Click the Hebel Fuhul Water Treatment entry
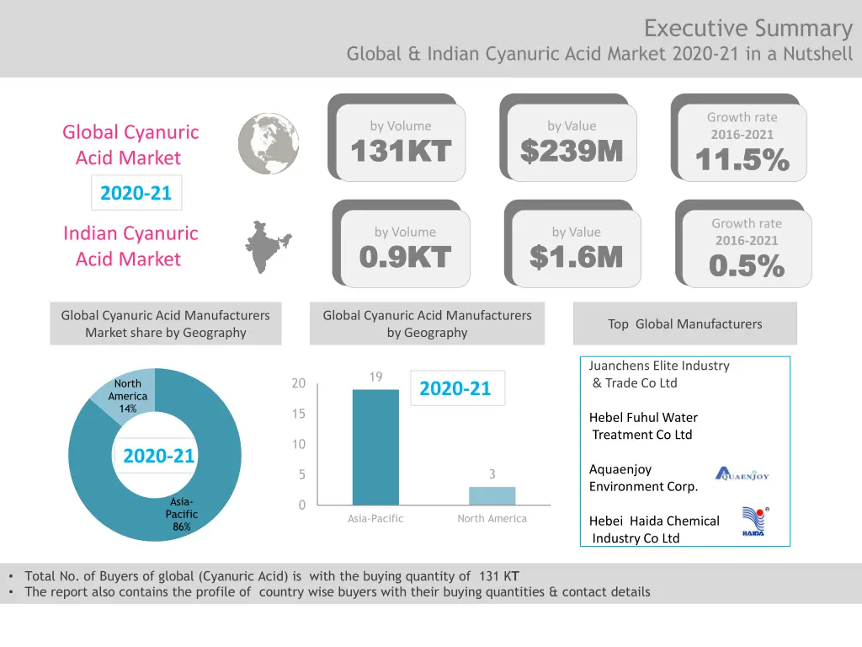The image size is (862, 647). pos(643,426)
